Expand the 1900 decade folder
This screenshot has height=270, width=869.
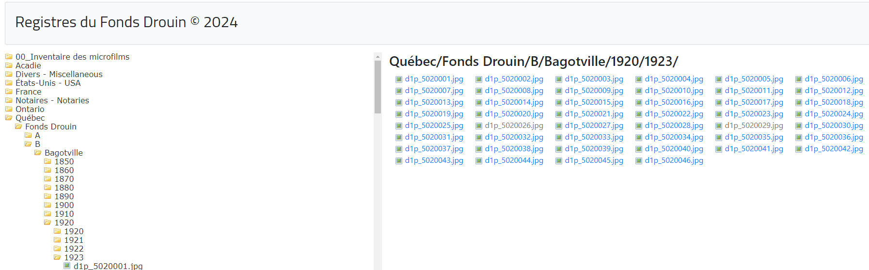tap(64, 205)
